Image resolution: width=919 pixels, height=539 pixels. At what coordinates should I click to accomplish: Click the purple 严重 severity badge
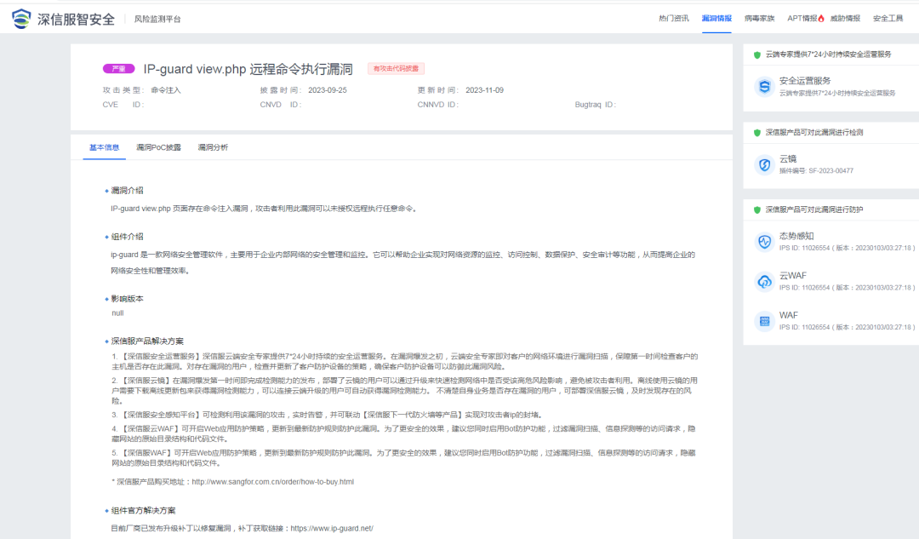(118, 69)
